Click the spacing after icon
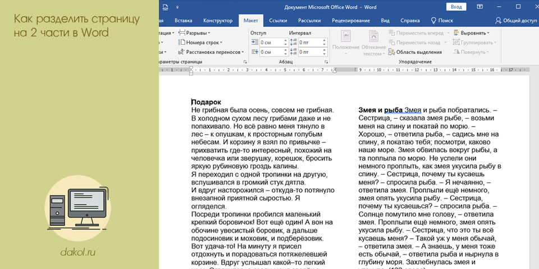This screenshot has width=539, height=269. point(293,52)
